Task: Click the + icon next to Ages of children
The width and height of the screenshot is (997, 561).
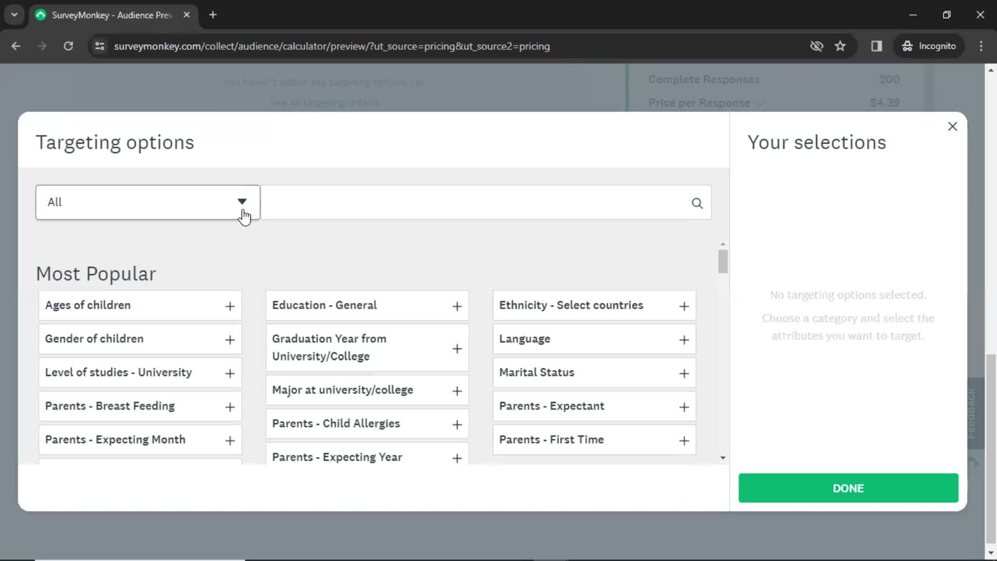Action: [x=230, y=305]
